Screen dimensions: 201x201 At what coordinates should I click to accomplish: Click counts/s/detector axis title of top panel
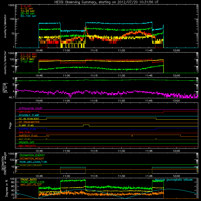click(x=5, y=26)
